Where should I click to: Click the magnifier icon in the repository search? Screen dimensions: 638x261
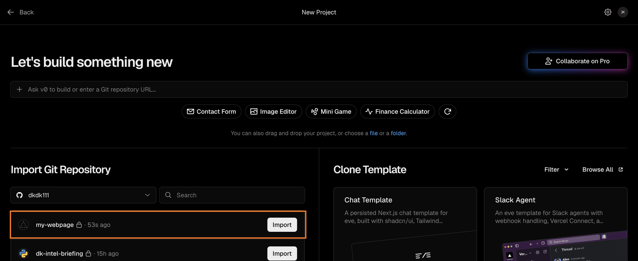click(x=168, y=195)
